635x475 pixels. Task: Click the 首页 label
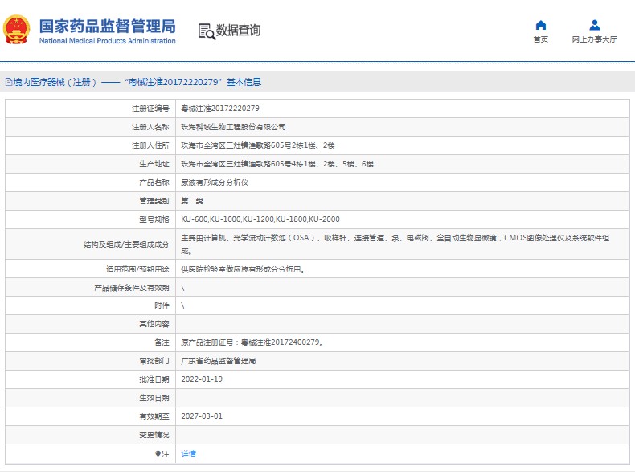coord(541,39)
